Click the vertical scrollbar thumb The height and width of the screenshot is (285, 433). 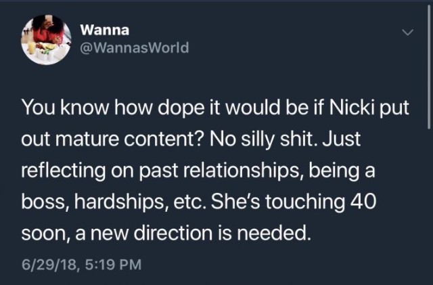(x=428, y=66)
